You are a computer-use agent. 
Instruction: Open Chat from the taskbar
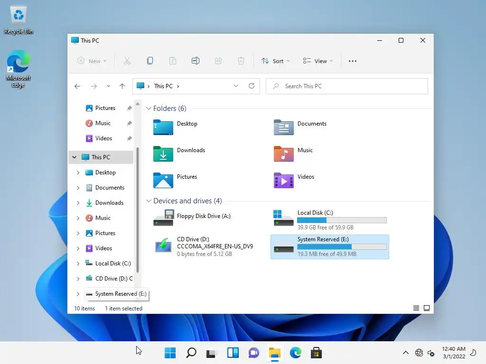[253, 353]
